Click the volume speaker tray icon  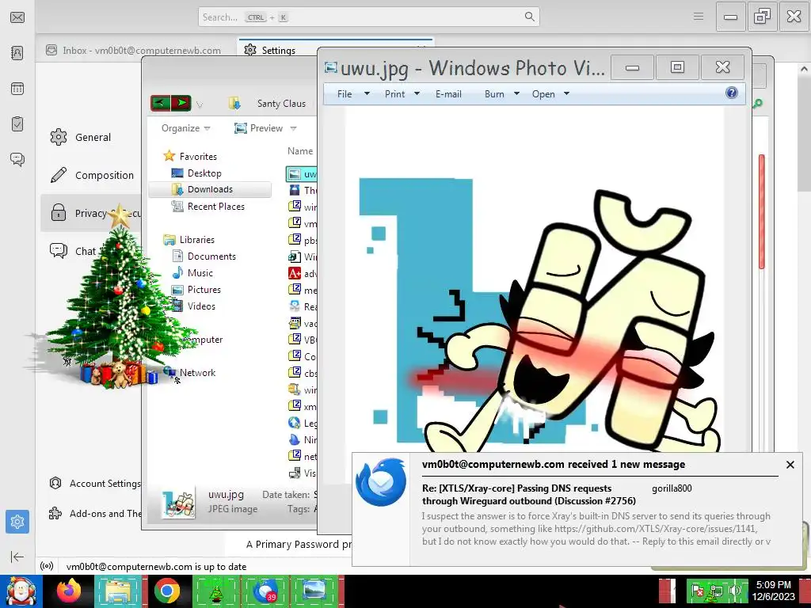click(x=735, y=590)
